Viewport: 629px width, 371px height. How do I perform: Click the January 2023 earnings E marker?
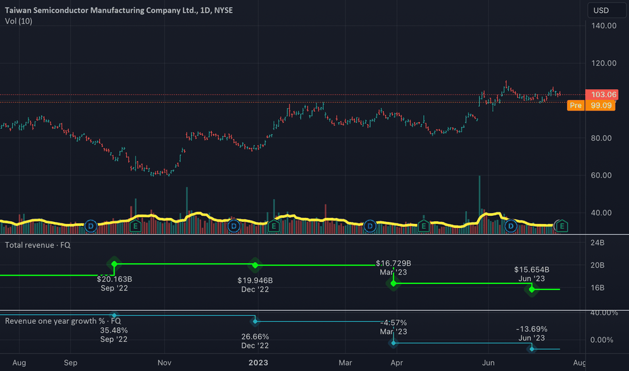coord(273,226)
